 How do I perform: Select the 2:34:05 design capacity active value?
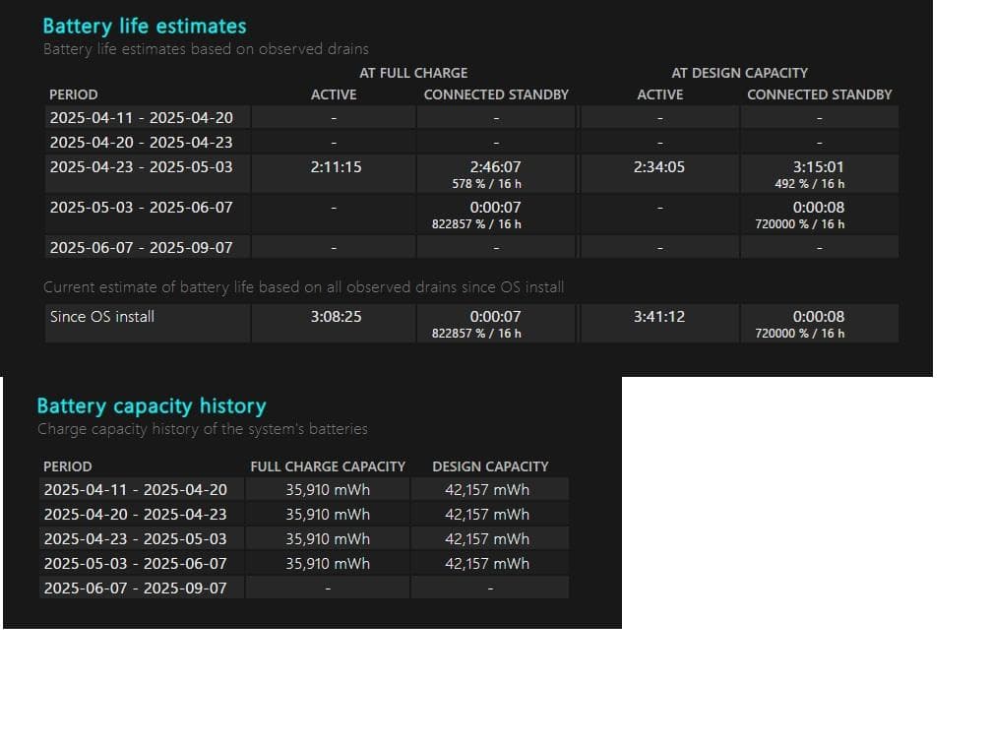click(x=659, y=167)
